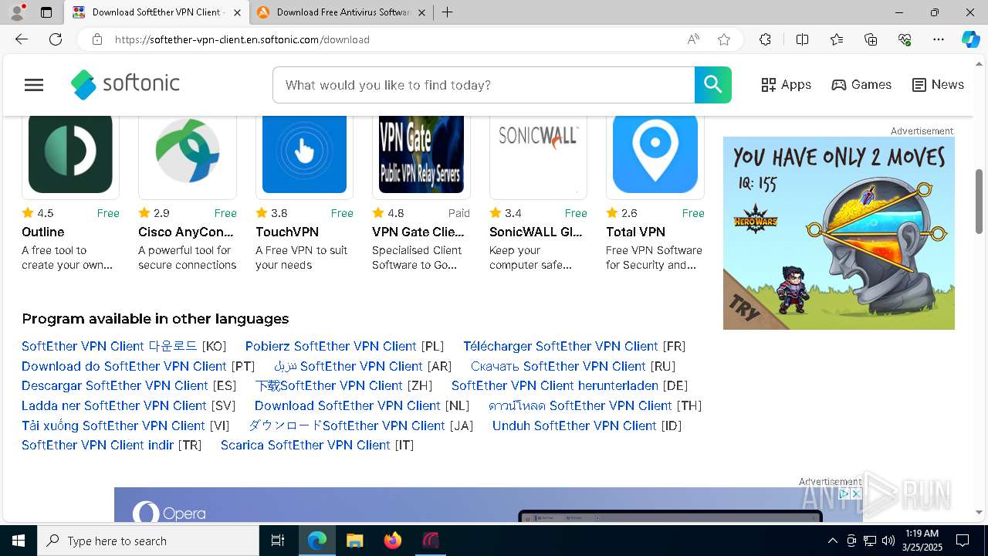Open the Outline app icon
Screen dimensions: 988x556
[70, 153]
